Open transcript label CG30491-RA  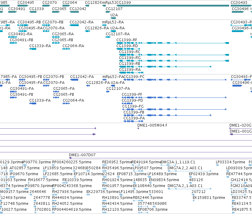click(20, 34)
